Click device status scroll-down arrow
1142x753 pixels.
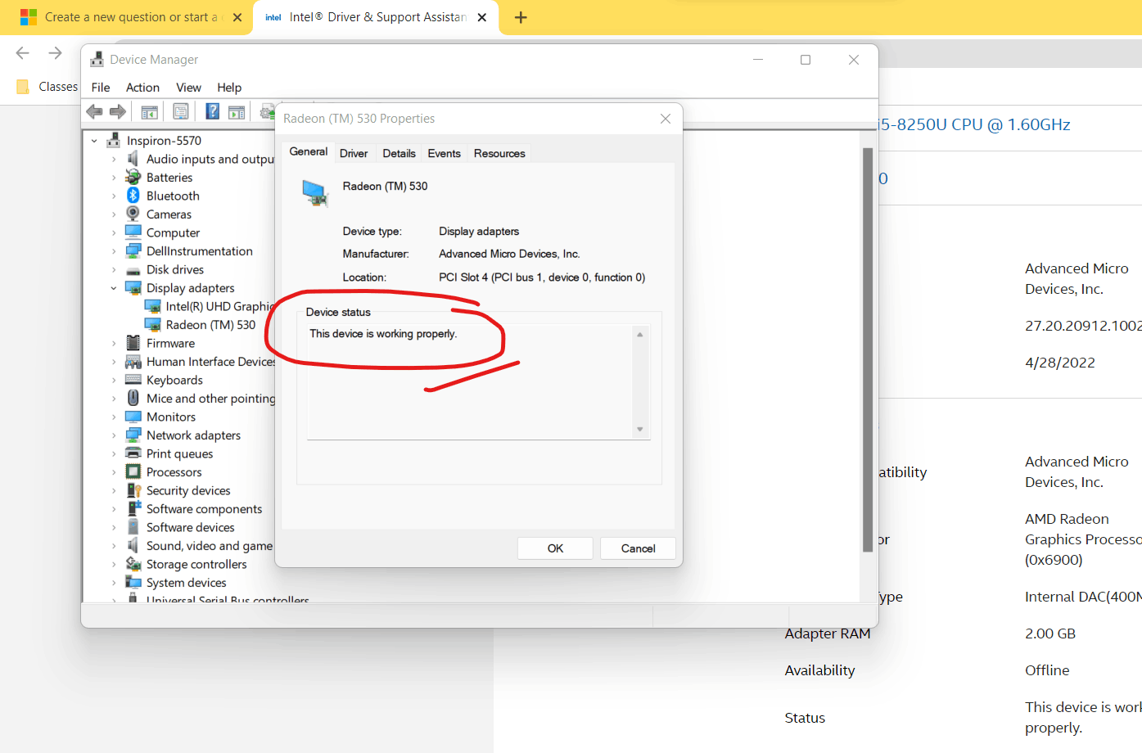coord(640,429)
